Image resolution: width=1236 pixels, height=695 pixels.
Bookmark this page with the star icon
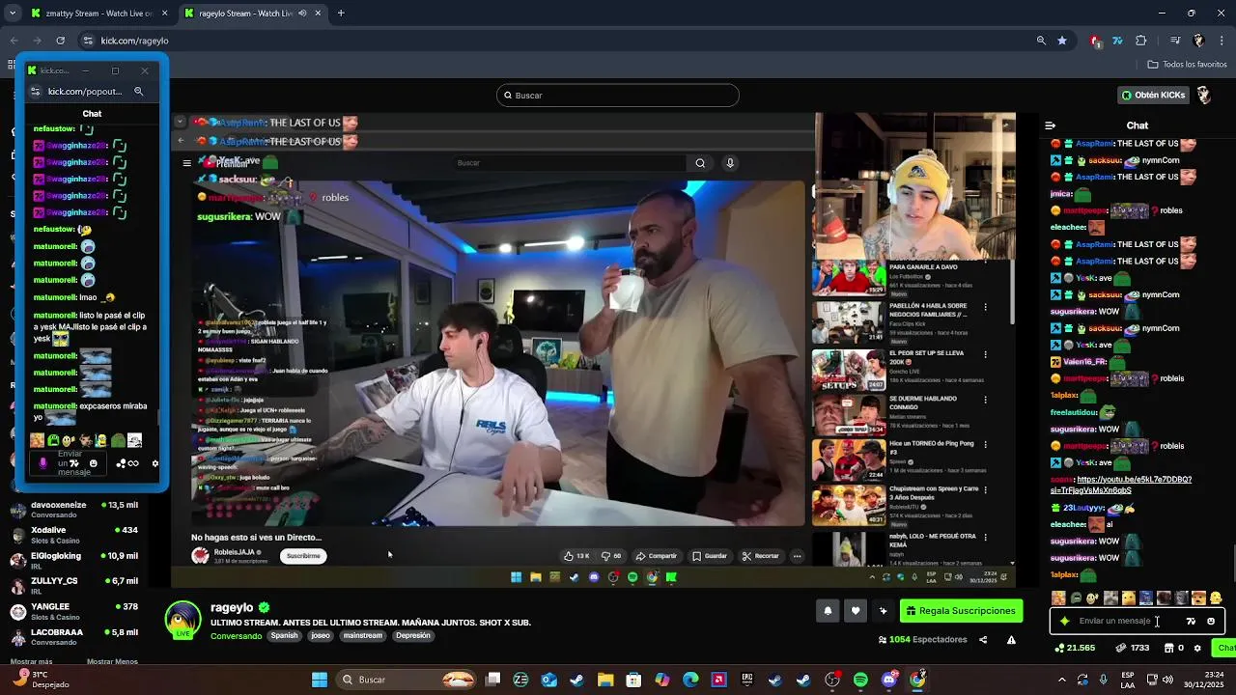[x=1062, y=41]
